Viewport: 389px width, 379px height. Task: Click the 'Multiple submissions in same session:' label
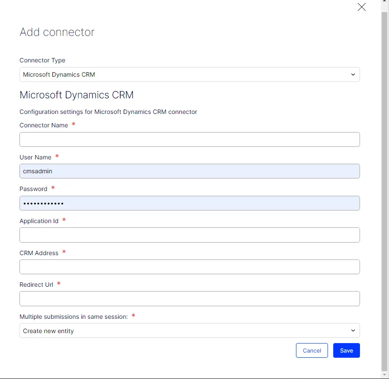[74, 317]
